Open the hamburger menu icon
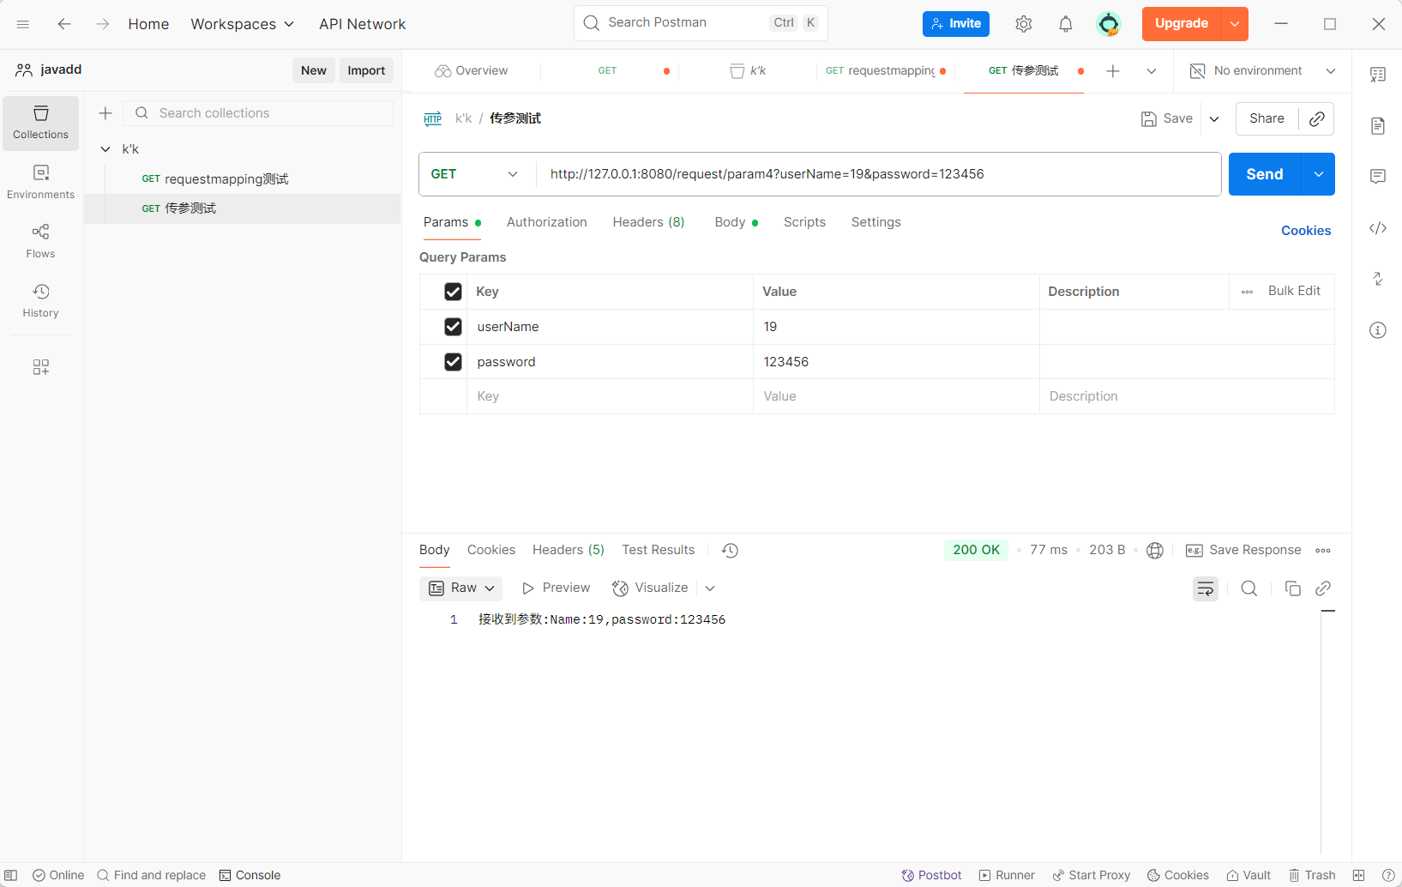This screenshot has height=887, width=1402. pyautogui.click(x=23, y=24)
